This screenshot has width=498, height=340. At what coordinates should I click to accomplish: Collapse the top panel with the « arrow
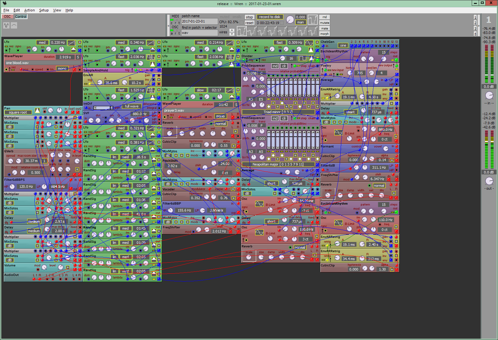[x=168, y=26]
